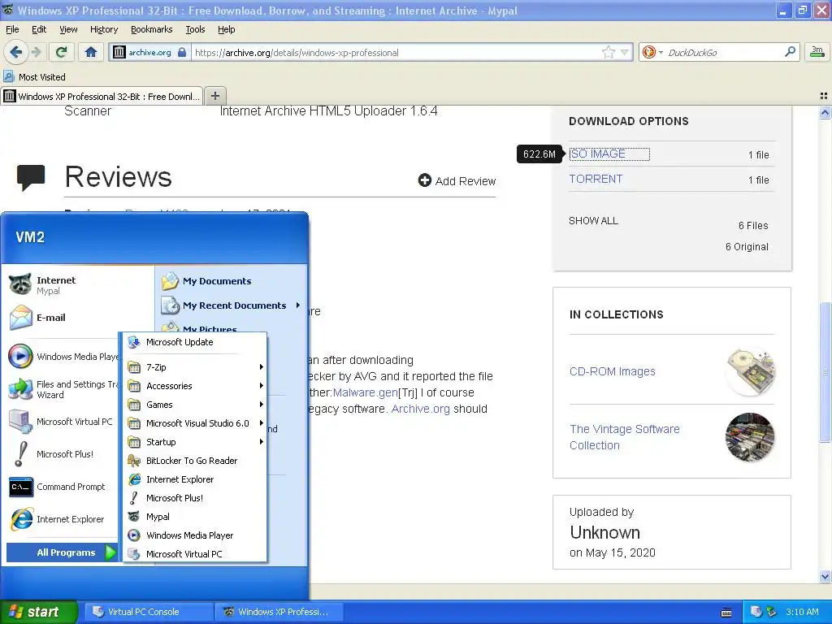
Task: Click the Windows Start button
Action: 38,612
